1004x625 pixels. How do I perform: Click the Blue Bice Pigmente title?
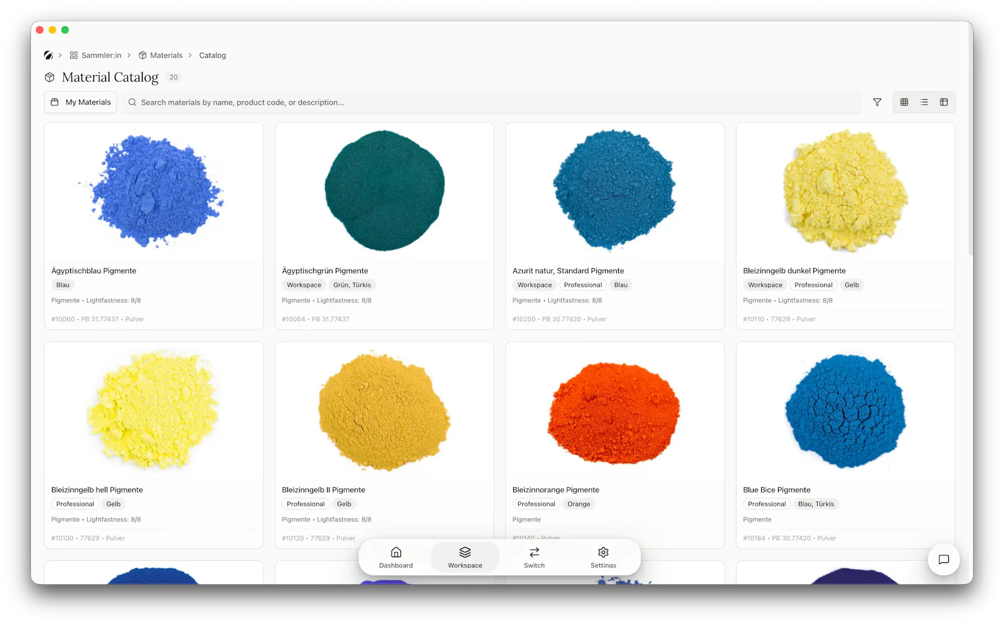tap(777, 490)
